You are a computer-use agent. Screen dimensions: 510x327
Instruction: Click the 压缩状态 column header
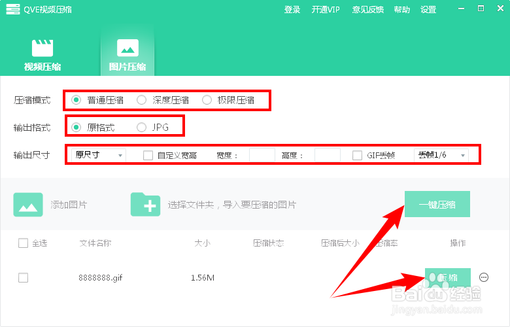[268, 243]
